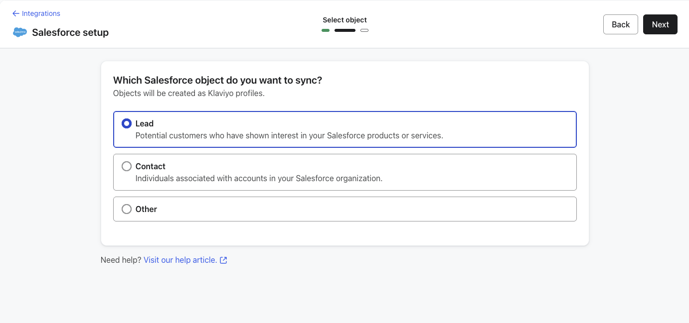Click the Salesforce setup page title

[x=70, y=32]
